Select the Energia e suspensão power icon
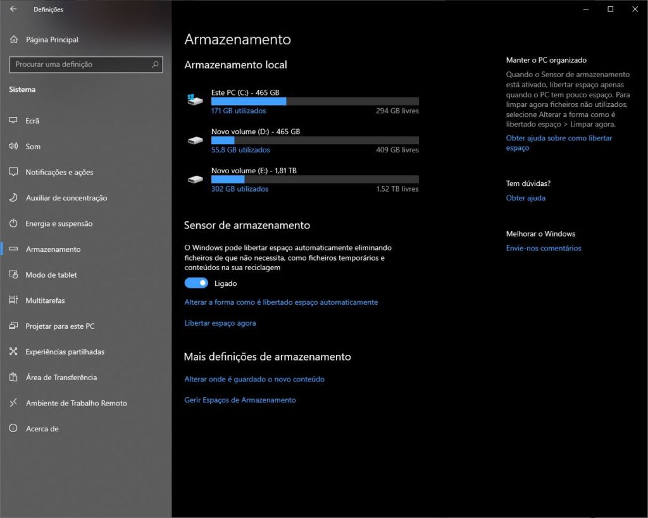 [x=13, y=223]
